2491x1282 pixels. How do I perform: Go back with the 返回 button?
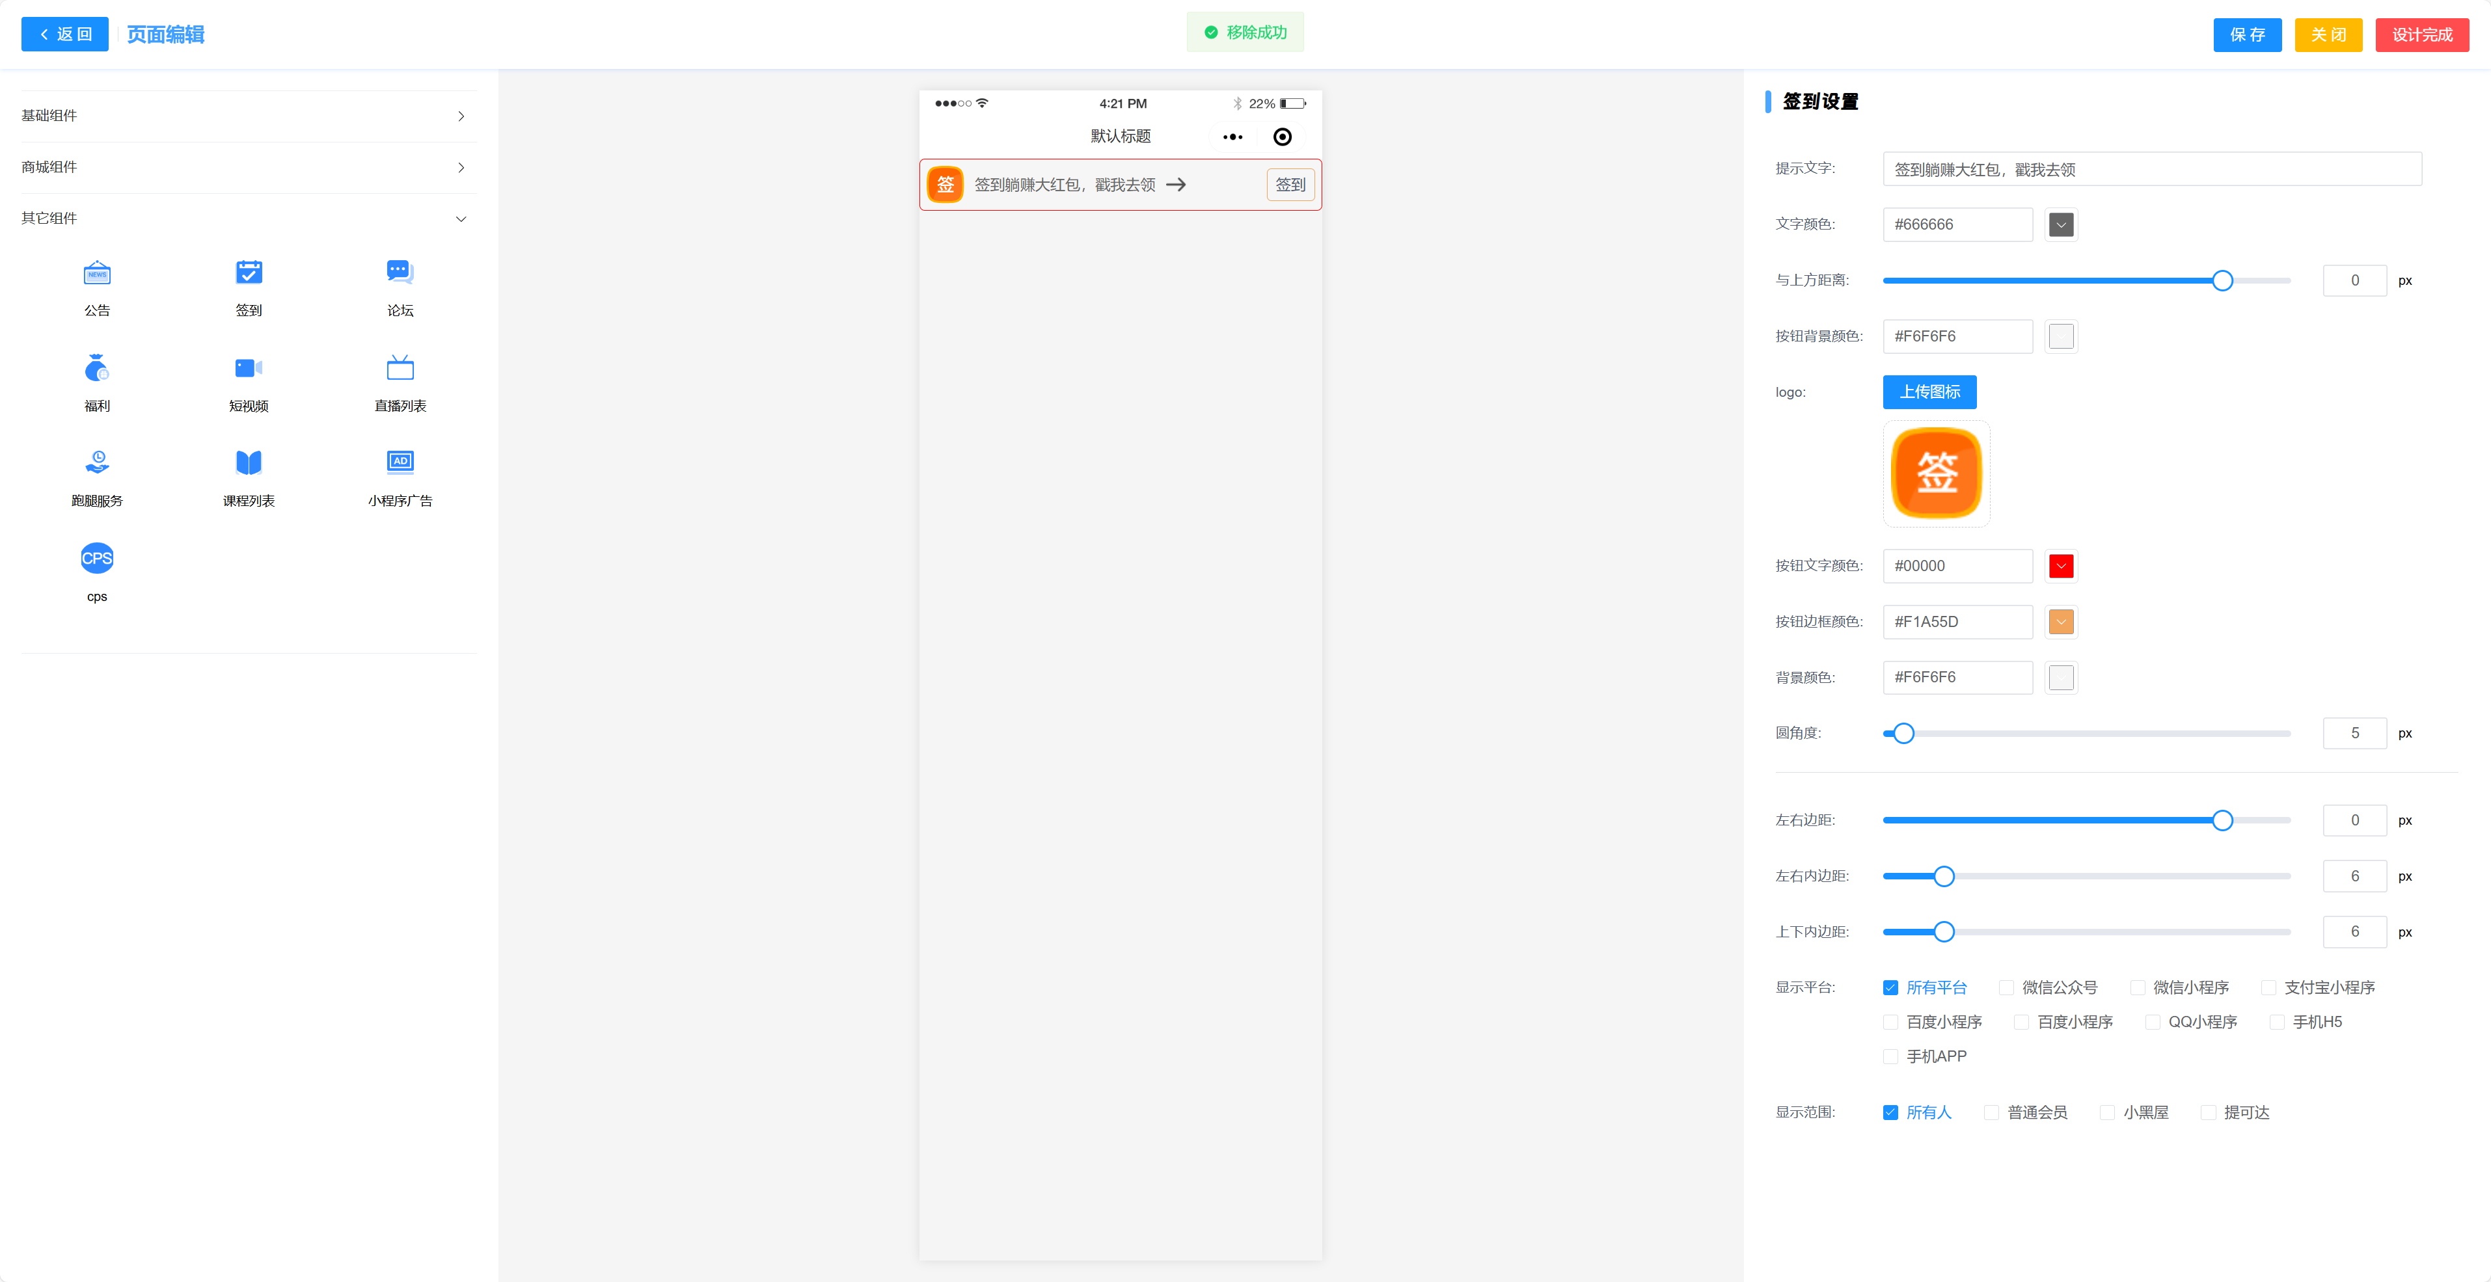tap(65, 35)
